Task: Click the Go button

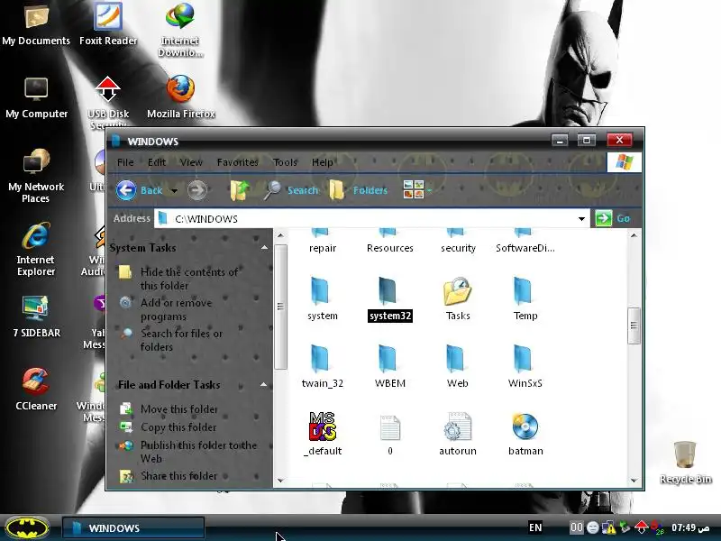Action: [x=613, y=218]
